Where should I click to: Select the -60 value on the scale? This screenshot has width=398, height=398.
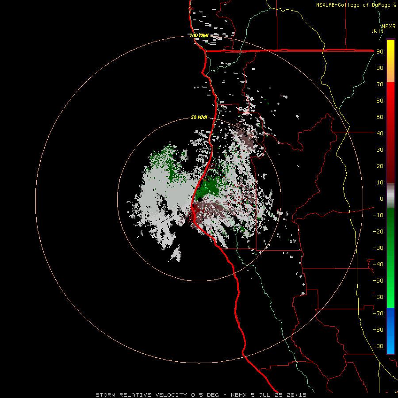(378, 297)
